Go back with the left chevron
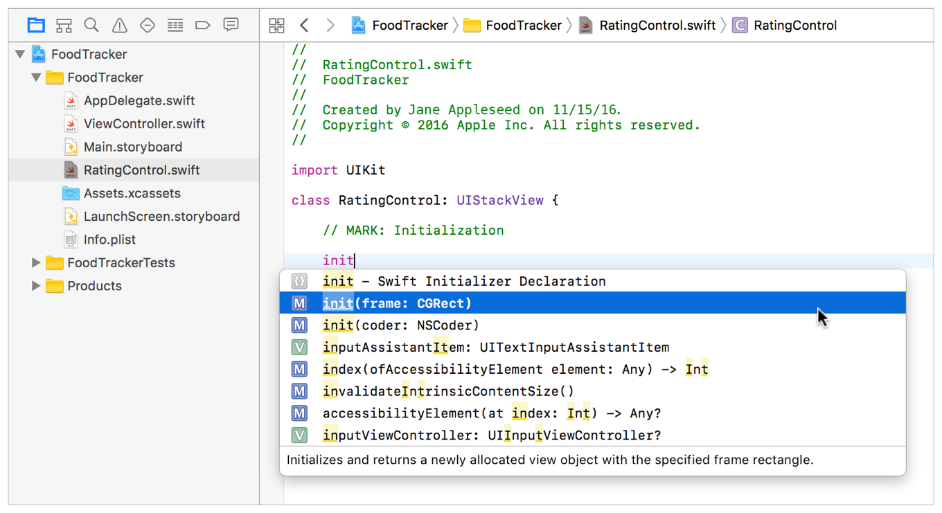This screenshot has height=513, width=942. pos(304,26)
